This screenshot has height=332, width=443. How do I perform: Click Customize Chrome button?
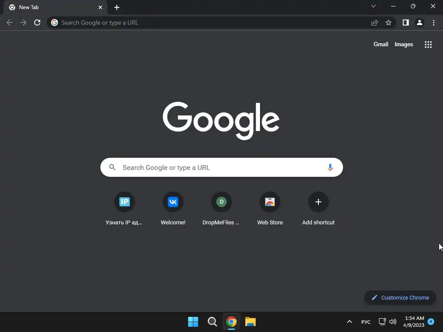[x=400, y=297]
